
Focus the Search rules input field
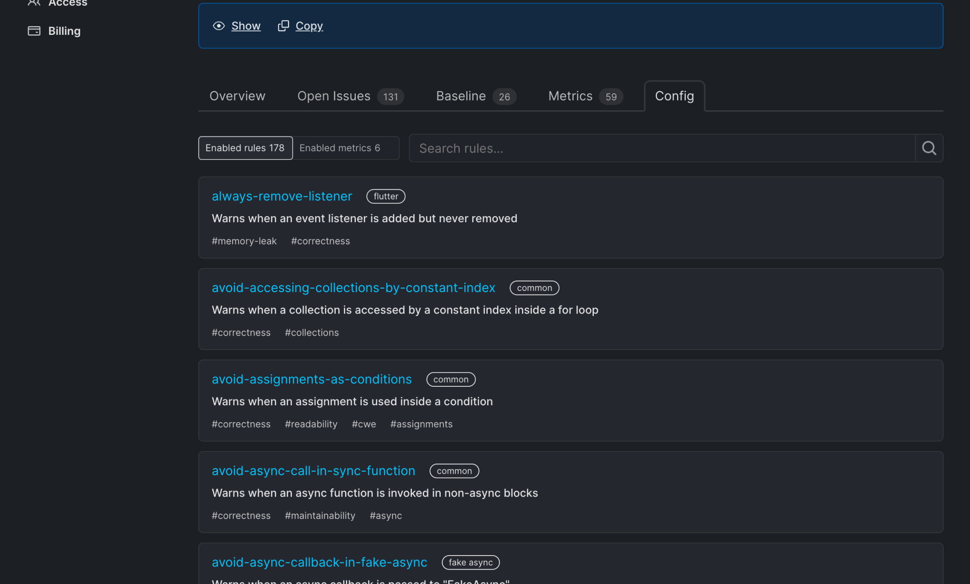[x=662, y=148]
